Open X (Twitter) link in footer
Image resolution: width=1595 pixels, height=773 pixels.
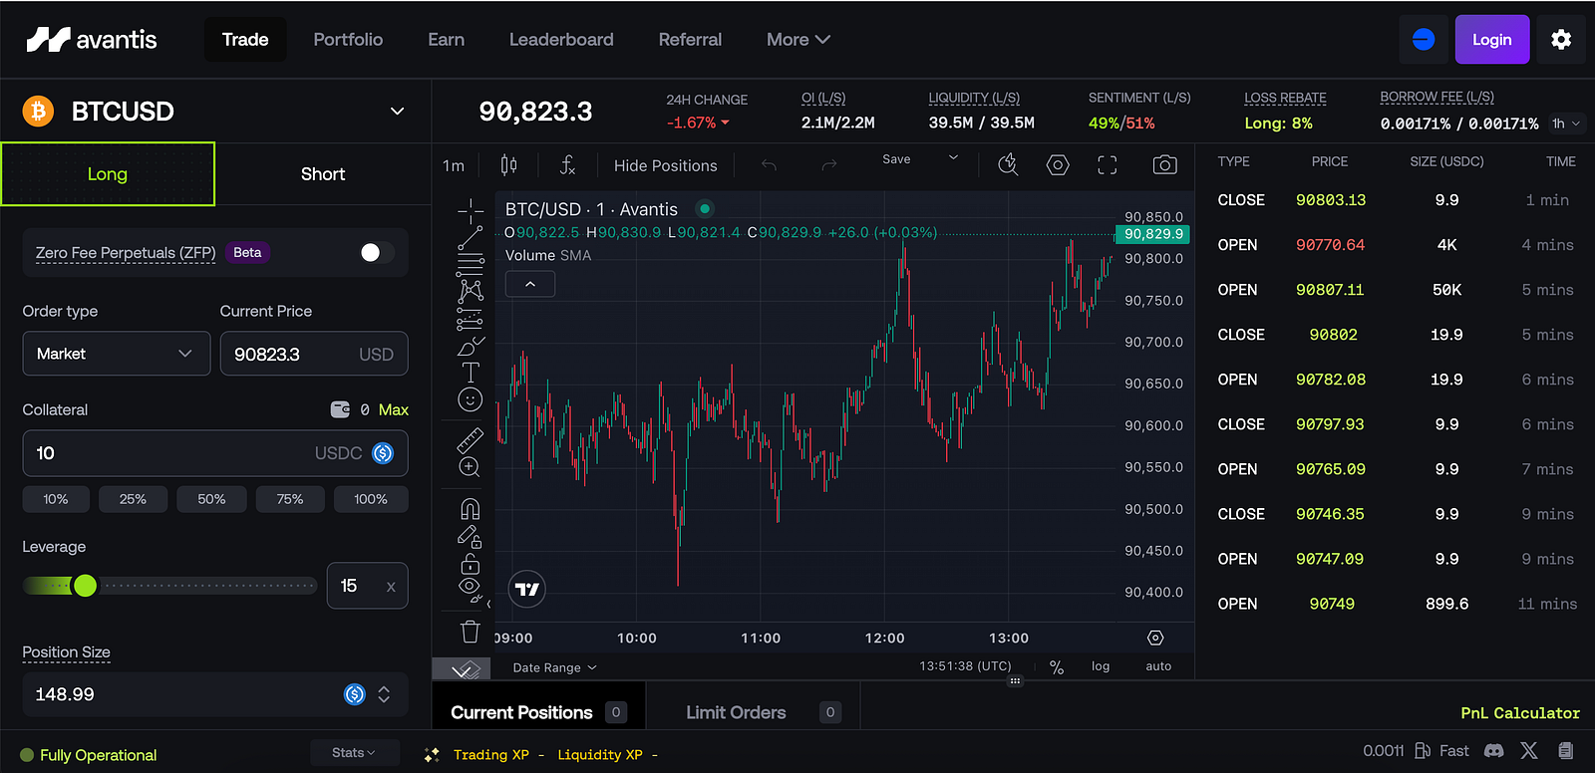click(x=1529, y=751)
